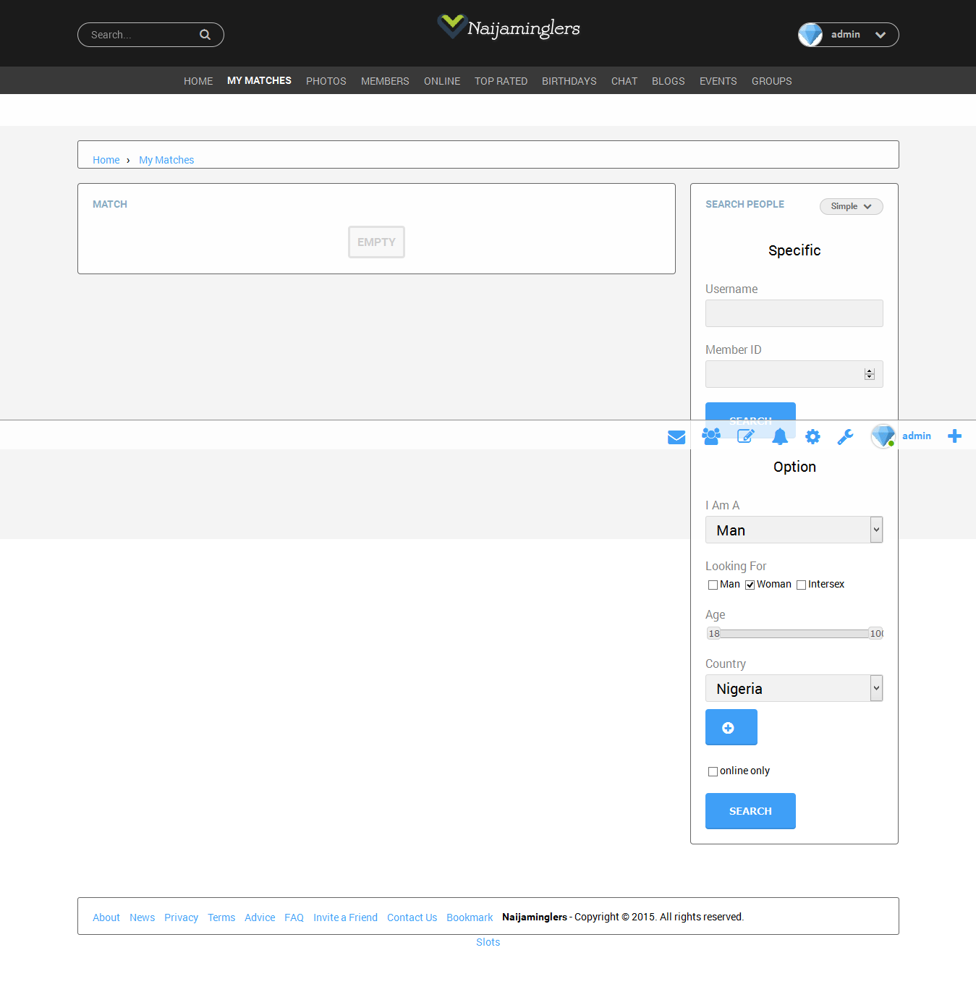Click the magnifier search icon

(205, 35)
